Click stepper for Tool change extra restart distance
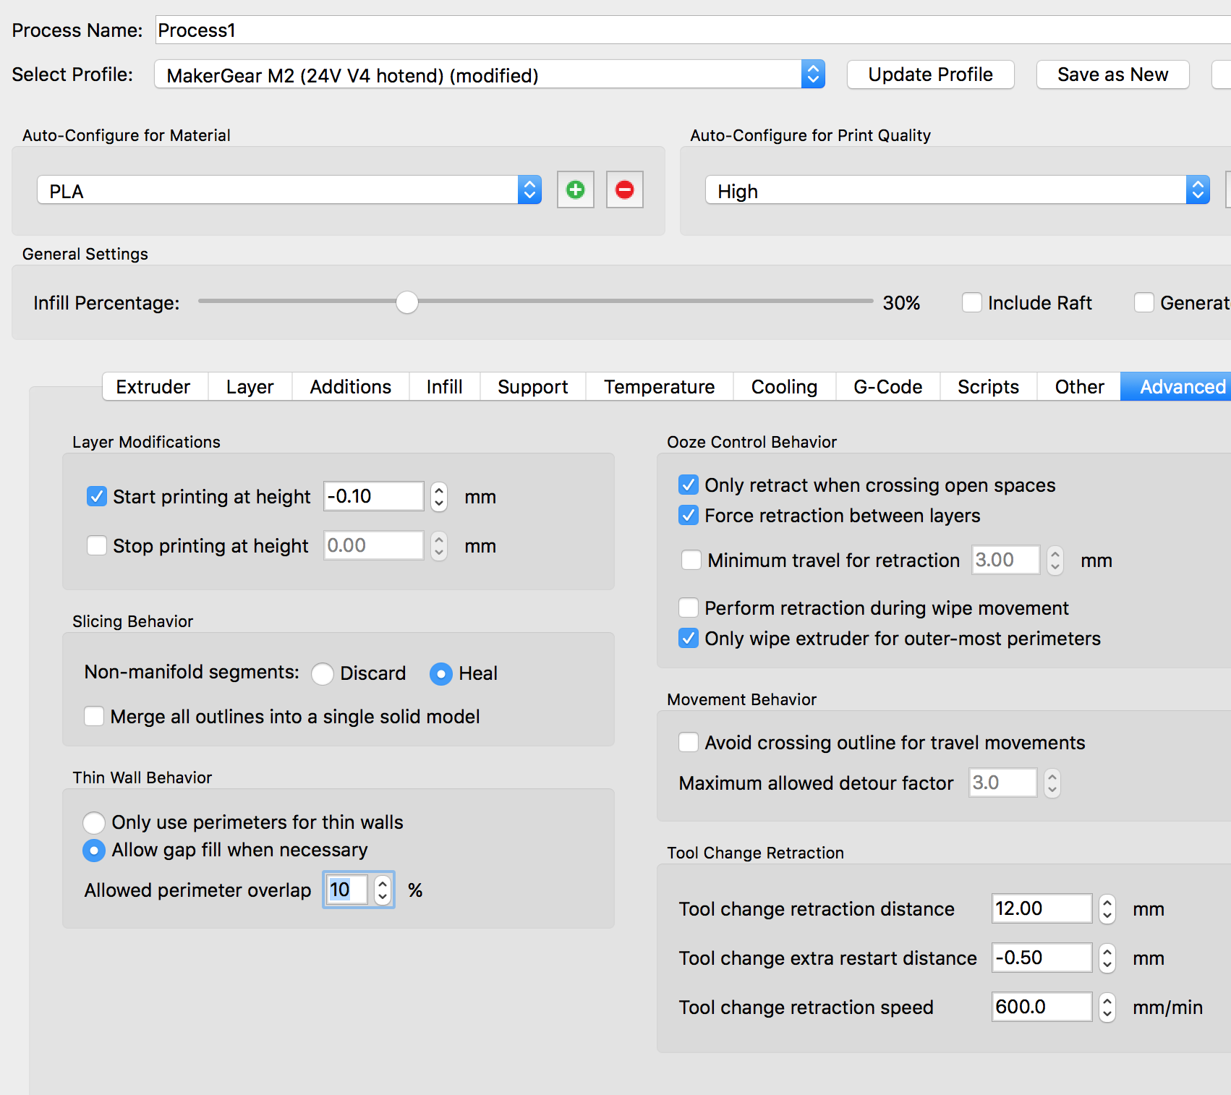The image size is (1231, 1095). click(x=1107, y=958)
